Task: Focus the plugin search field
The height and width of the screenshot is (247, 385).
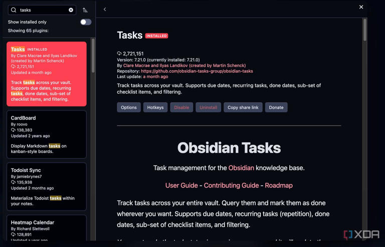Action: (x=42, y=10)
